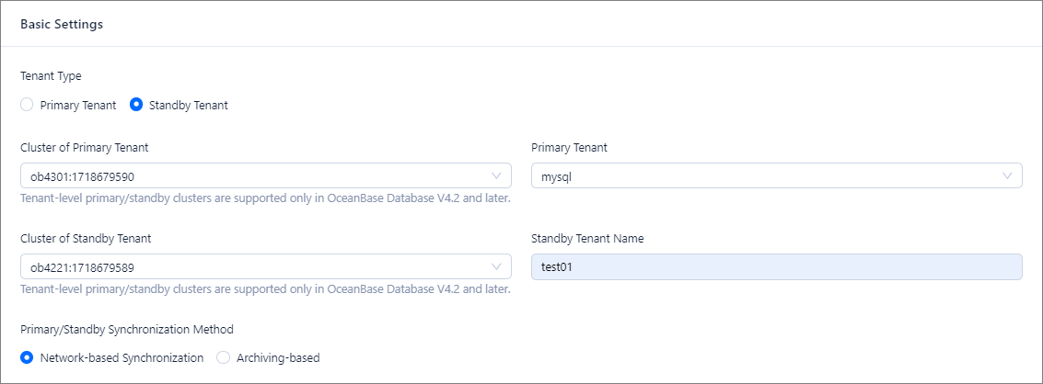Click the Tenant Type label
The height and width of the screenshot is (384, 1043).
point(51,76)
